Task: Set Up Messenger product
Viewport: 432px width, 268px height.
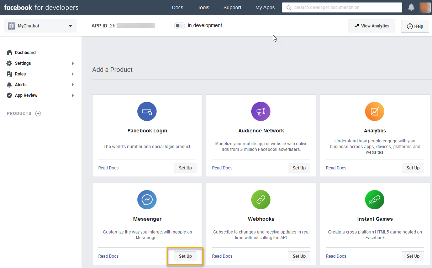Action: tap(185, 256)
